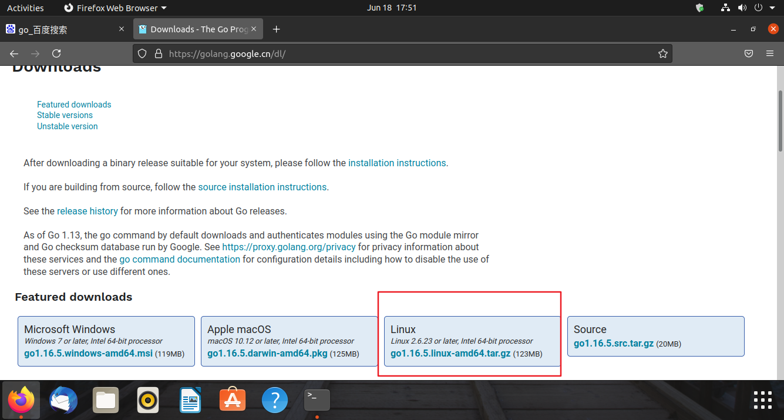Open the Firefox hamburger menu
This screenshot has width=784, height=420.
click(x=770, y=53)
